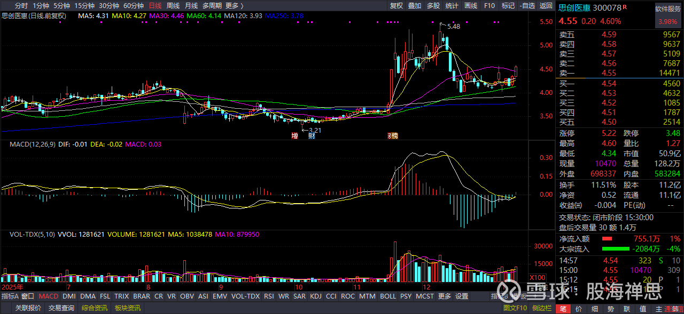Click the R margin-trading badge beside stock code
Screen dimensions: 684x314
click(625, 6)
